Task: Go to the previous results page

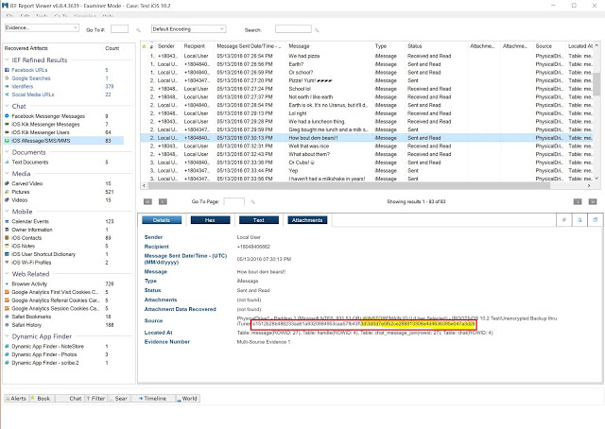Action: [x=163, y=202]
